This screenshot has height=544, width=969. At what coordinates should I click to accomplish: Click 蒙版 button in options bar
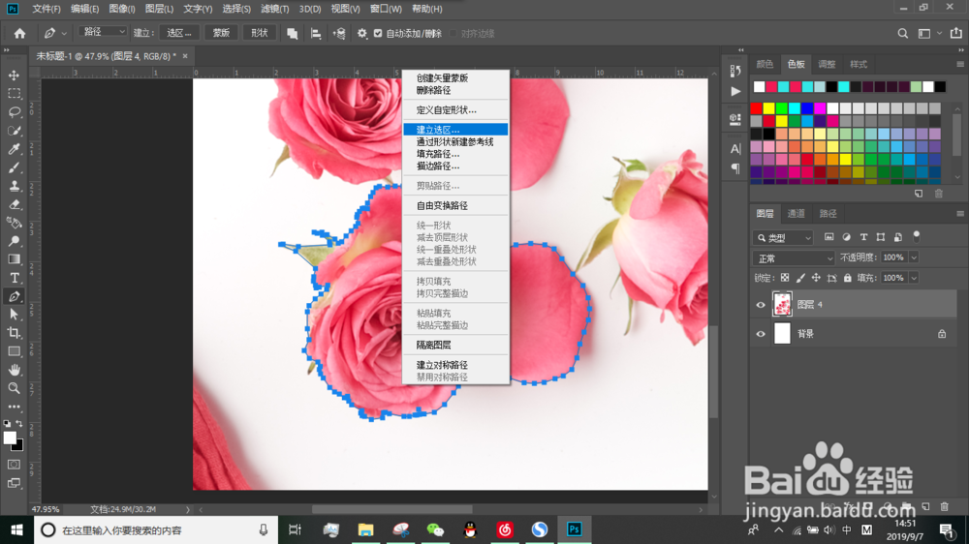pyautogui.click(x=221, y=33)
